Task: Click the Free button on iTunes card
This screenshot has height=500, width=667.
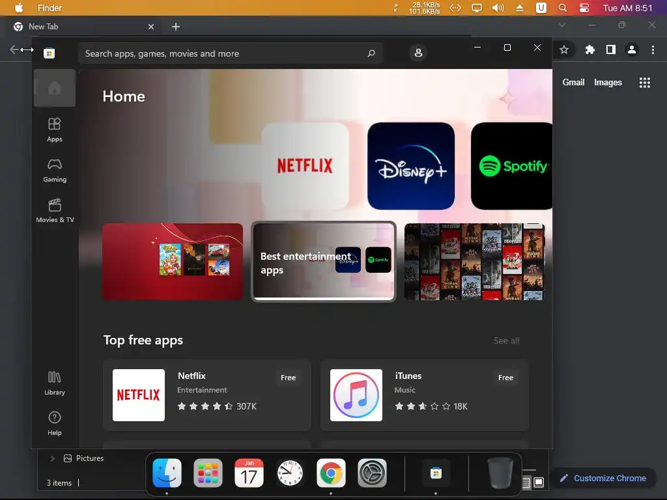Action: [505, 378]
